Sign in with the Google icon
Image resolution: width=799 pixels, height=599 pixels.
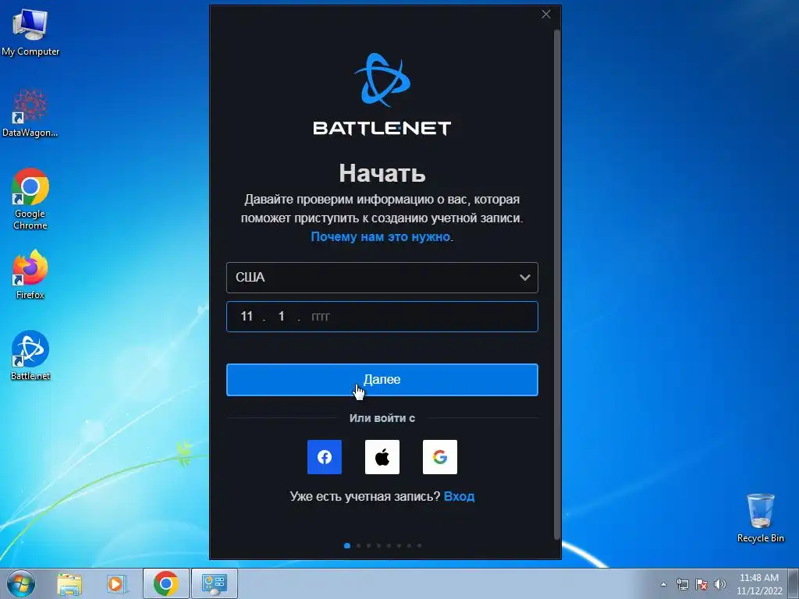pyautogui.click(x=440, y=457)
